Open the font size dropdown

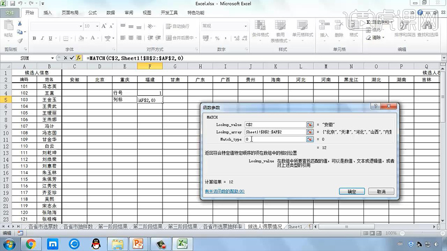coord(97,26)
